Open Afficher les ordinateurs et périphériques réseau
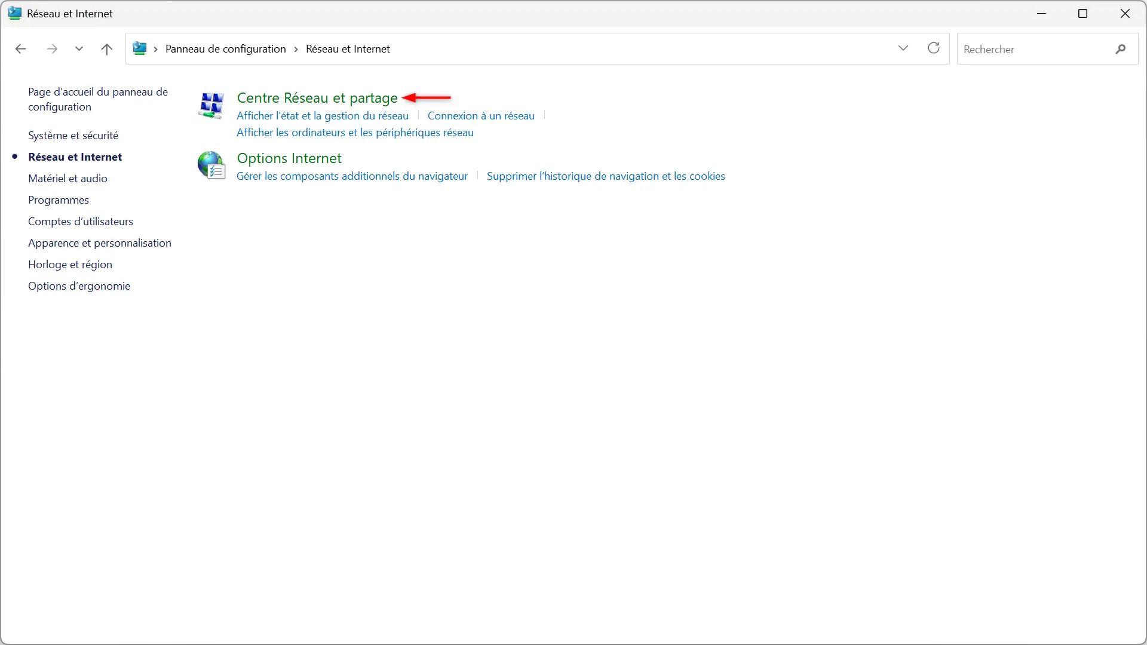1147x645 pixels. pyautogui.click(x=355, y=133)
